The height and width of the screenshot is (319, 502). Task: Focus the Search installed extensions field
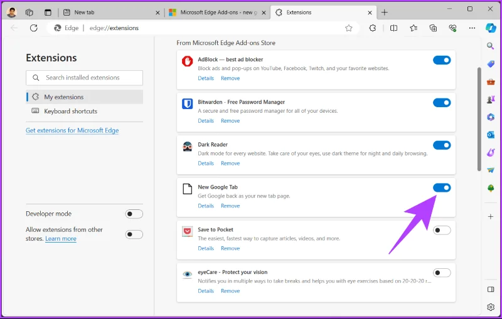[x=85, y=78]
